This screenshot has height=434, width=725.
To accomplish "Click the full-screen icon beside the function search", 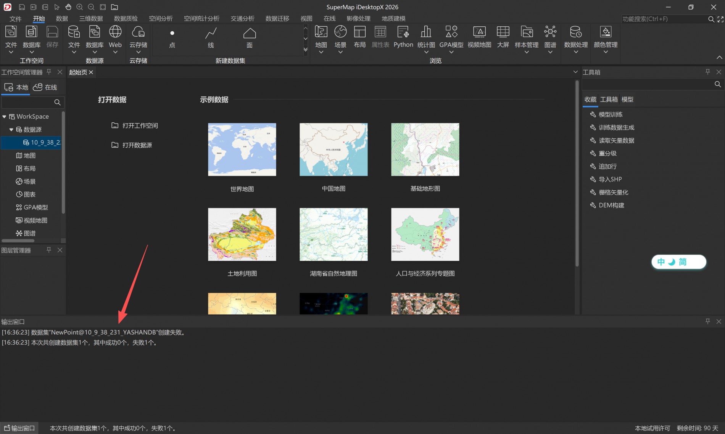I will (x=720, y=19).
